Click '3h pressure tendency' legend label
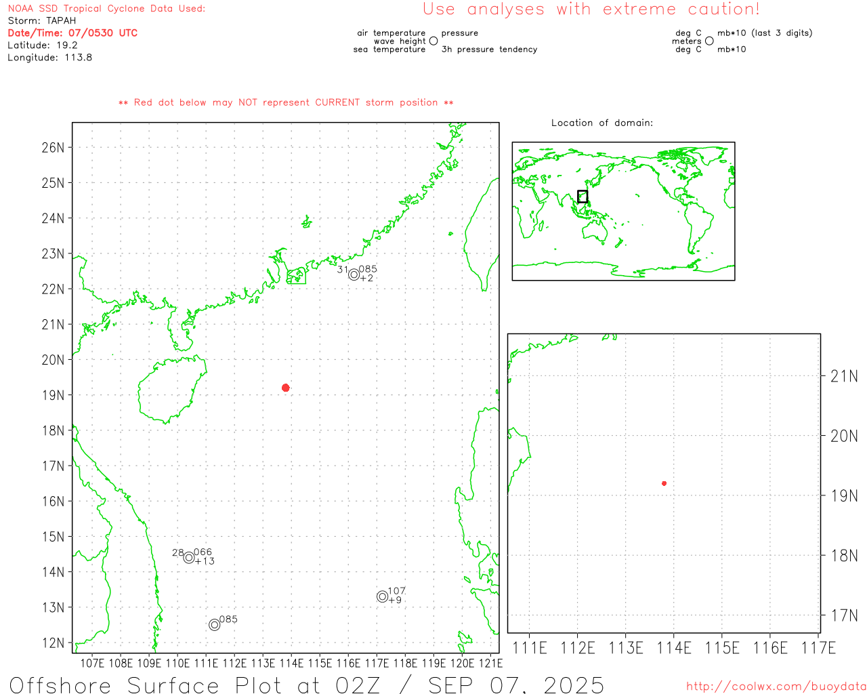The height and width of the screenshot is (694, 867). [489, 49]
